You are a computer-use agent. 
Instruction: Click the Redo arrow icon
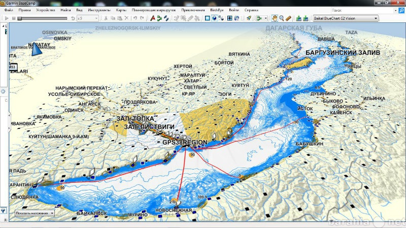142,18
